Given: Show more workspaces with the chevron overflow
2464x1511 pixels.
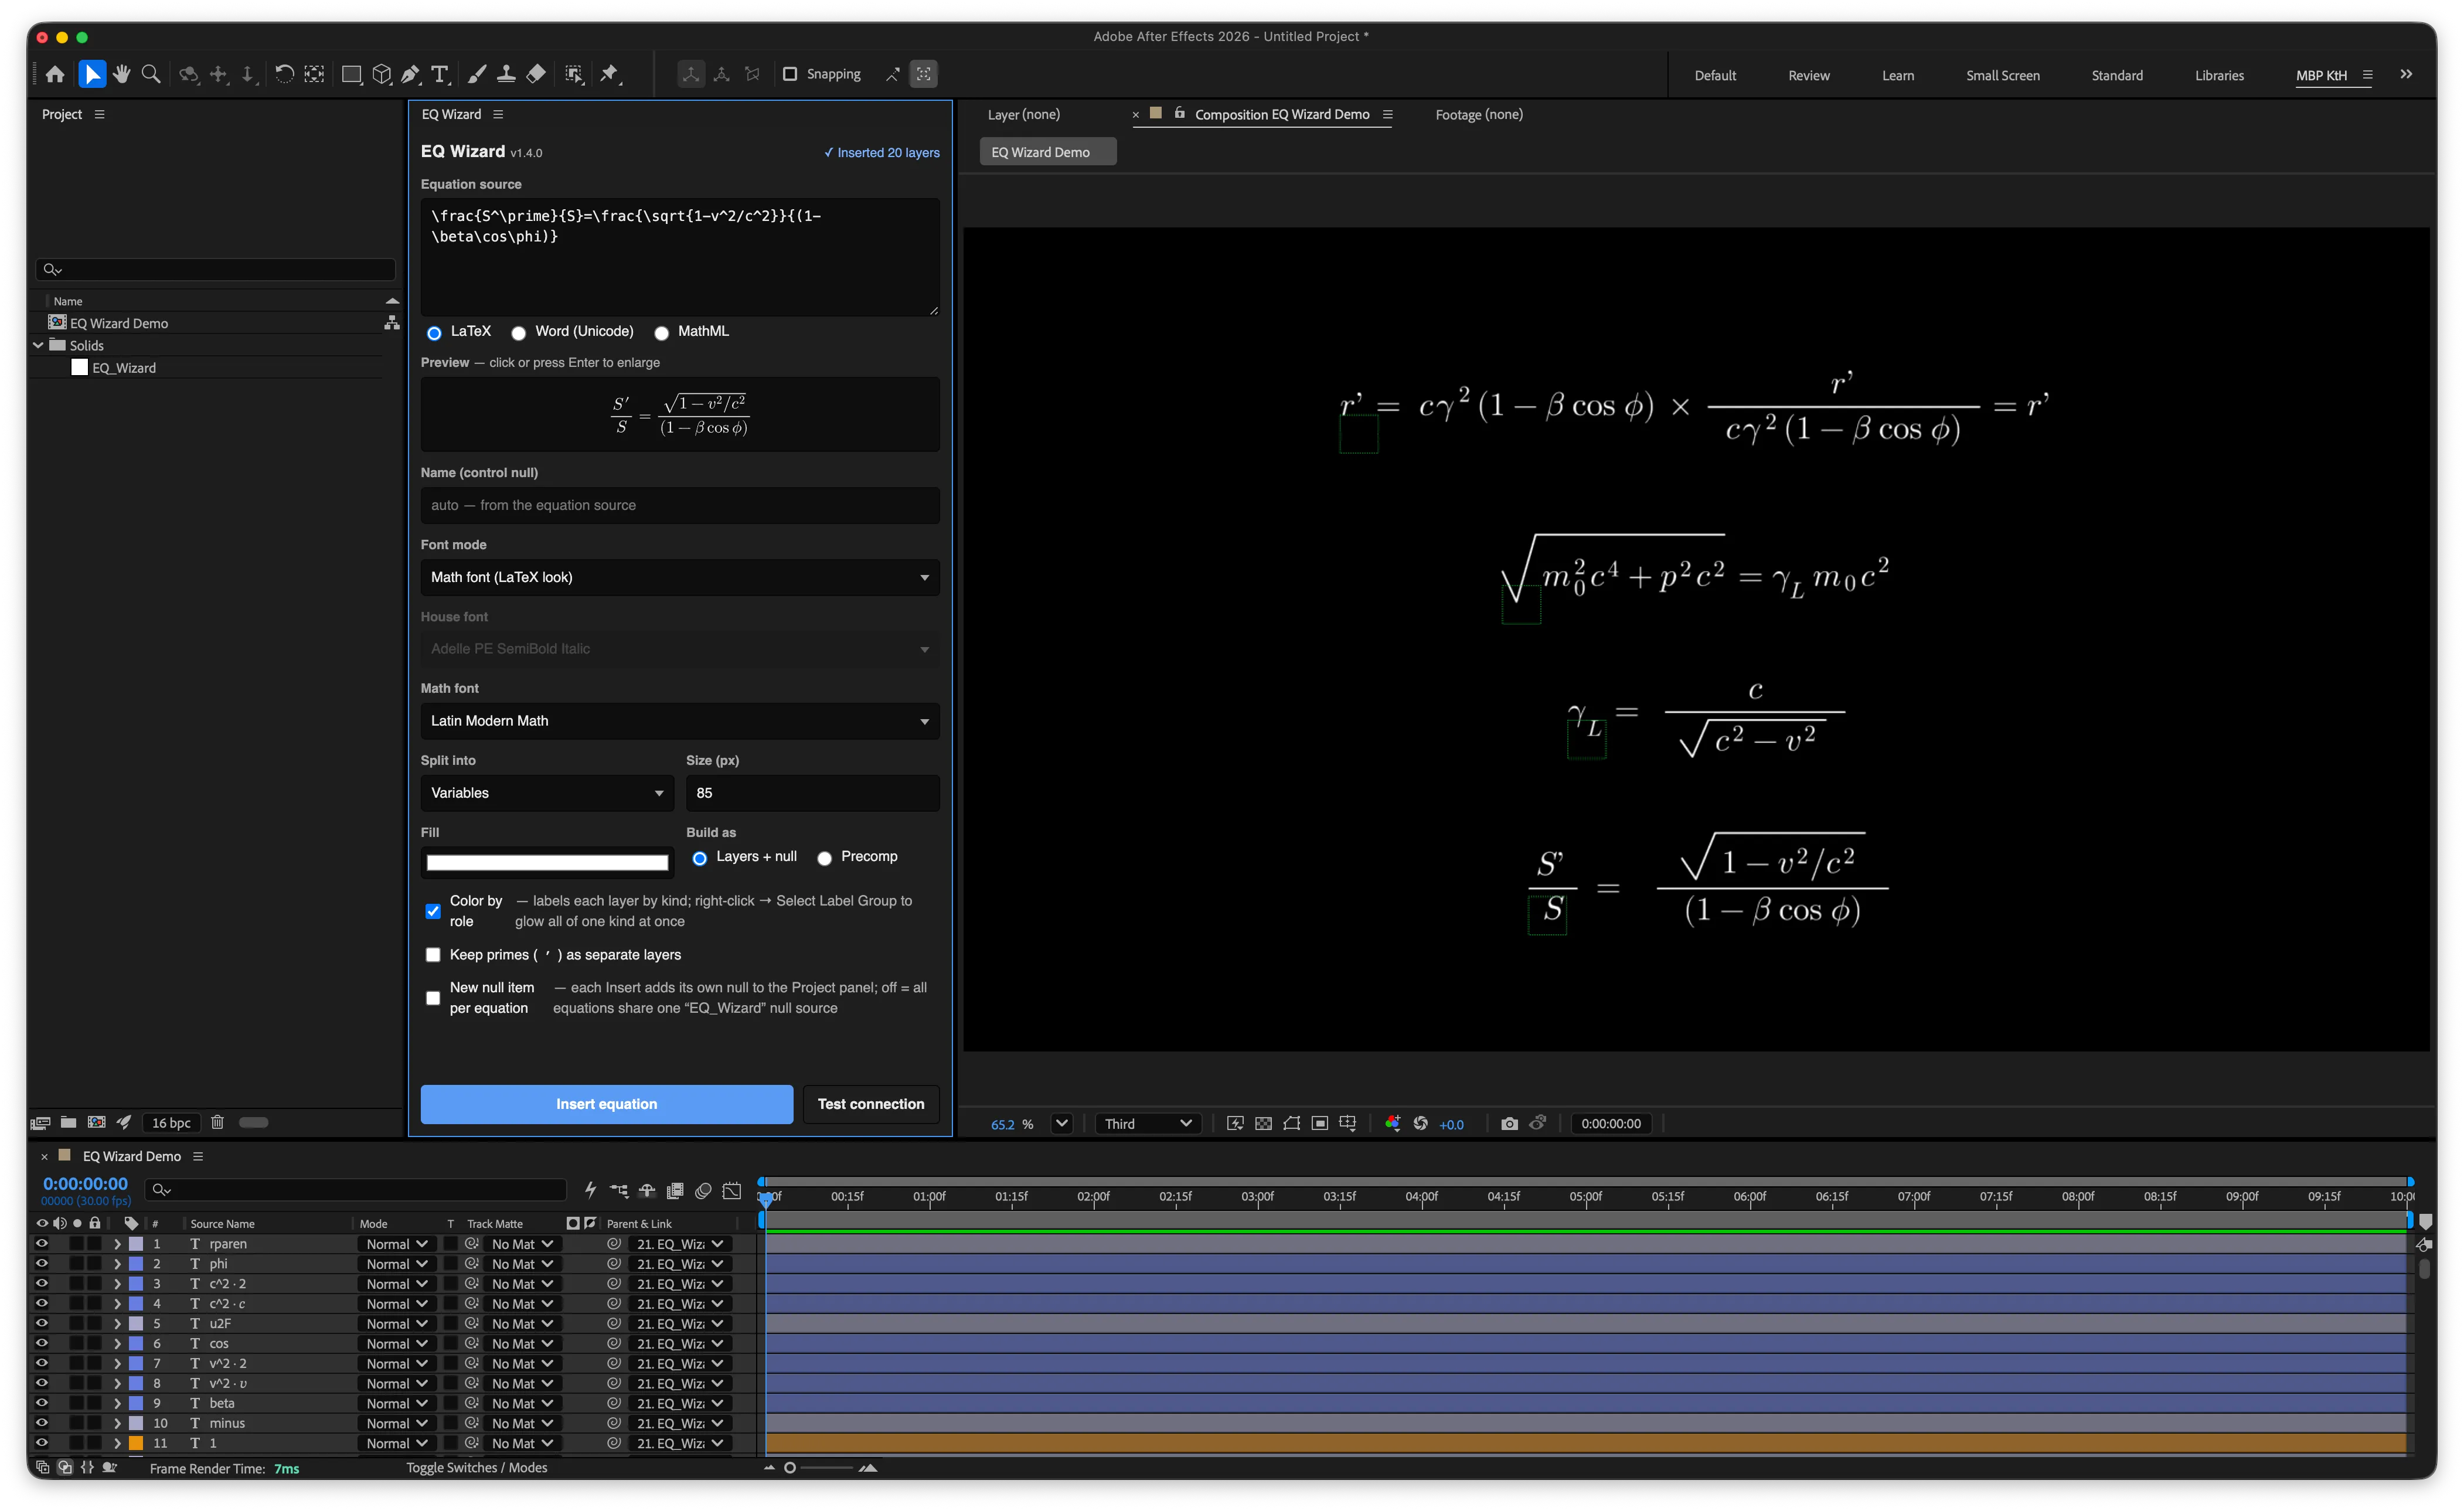Looking at the screenshot, I should point(2406,74).
